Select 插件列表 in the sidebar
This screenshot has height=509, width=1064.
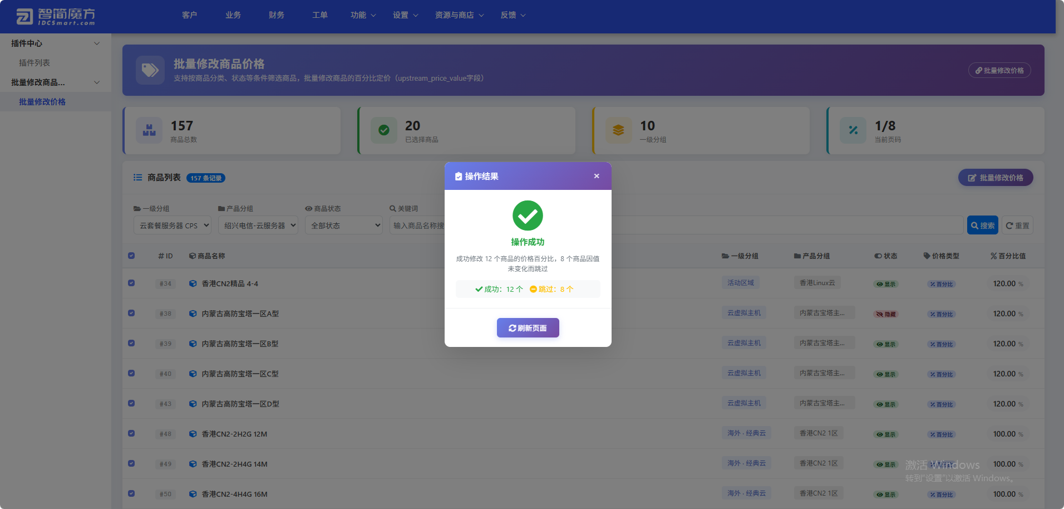point(35,63)
